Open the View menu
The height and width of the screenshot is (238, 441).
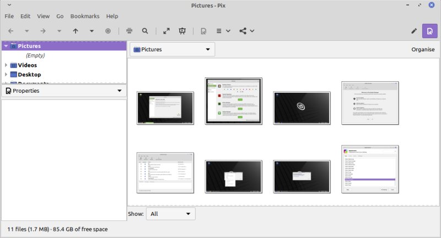43,17
